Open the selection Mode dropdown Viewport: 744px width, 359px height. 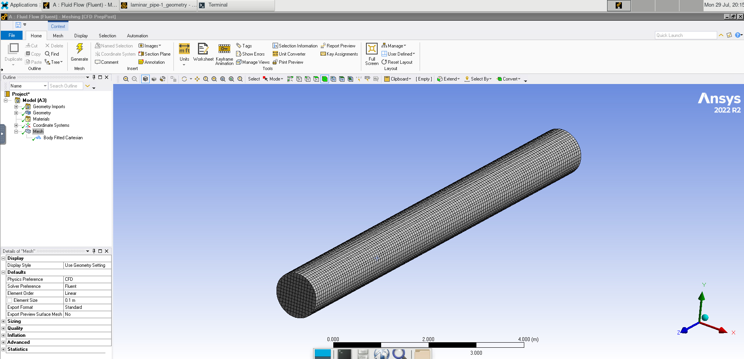click(x=273, y=79)
